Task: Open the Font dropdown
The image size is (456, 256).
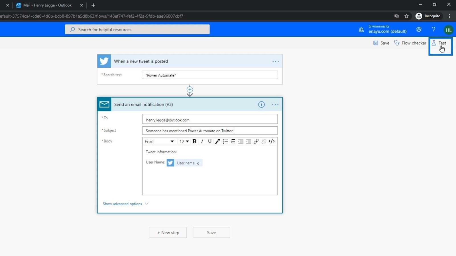Action: pos(159,141)
